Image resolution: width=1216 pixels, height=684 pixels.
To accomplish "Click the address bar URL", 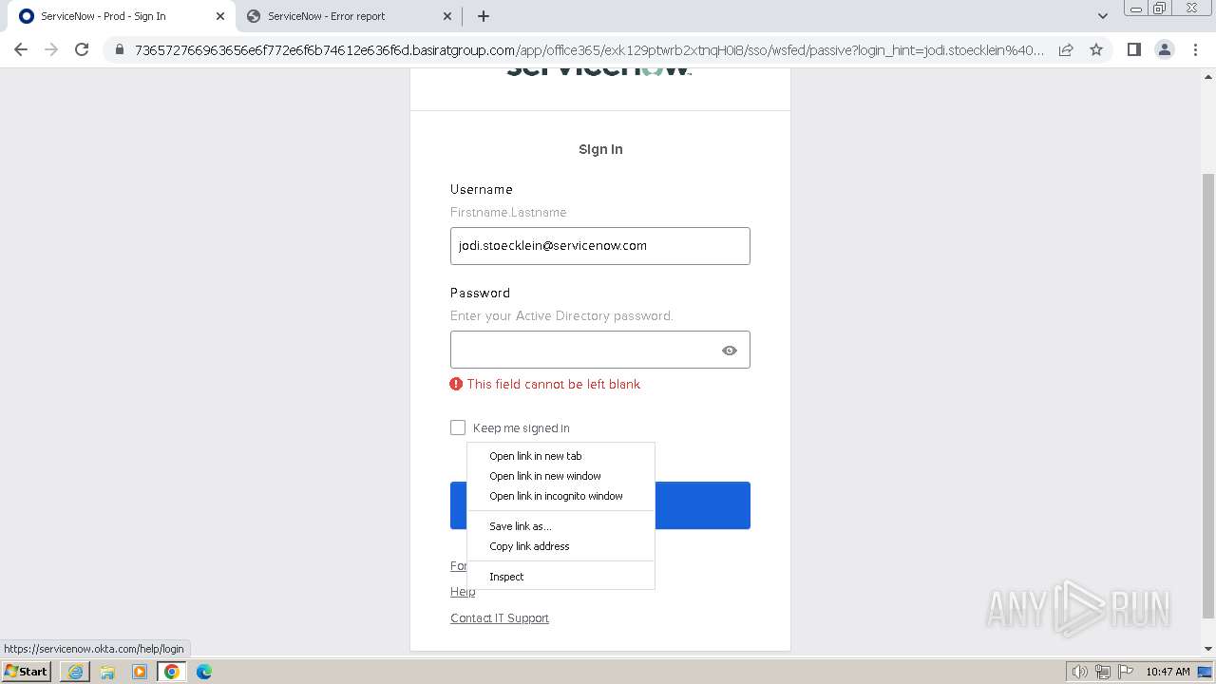I will pyautogui.click(x=589, y=50).
